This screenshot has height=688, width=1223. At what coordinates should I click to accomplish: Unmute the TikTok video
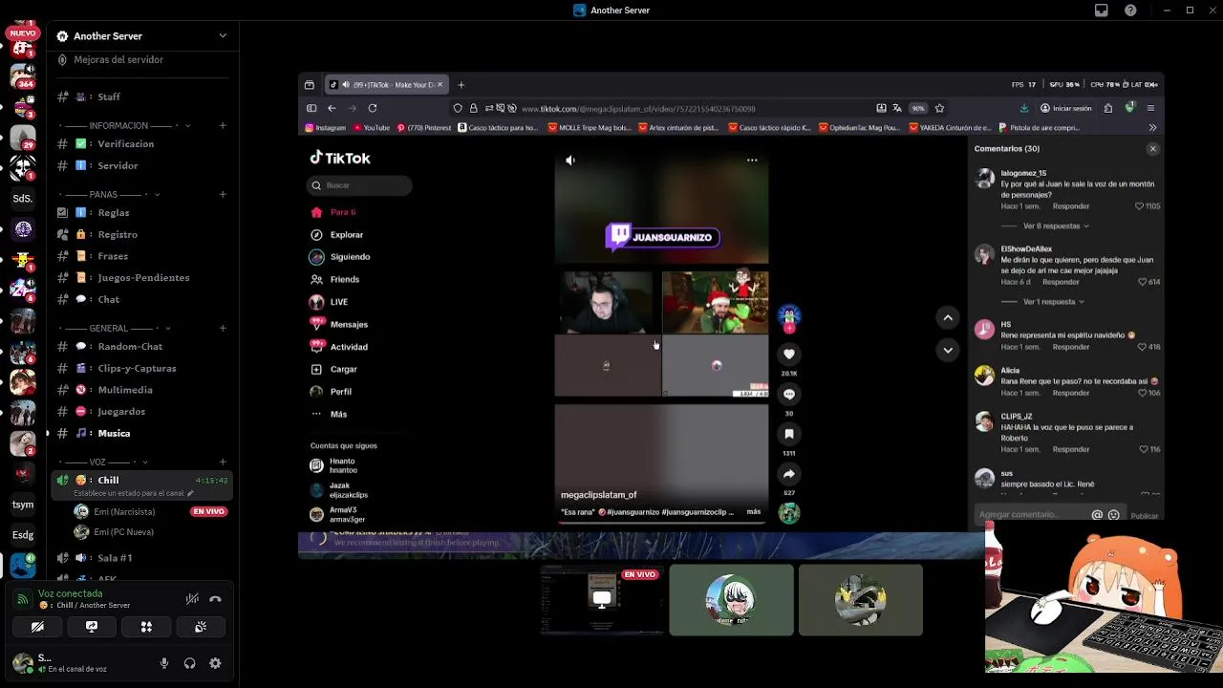(x=570, y=161)
